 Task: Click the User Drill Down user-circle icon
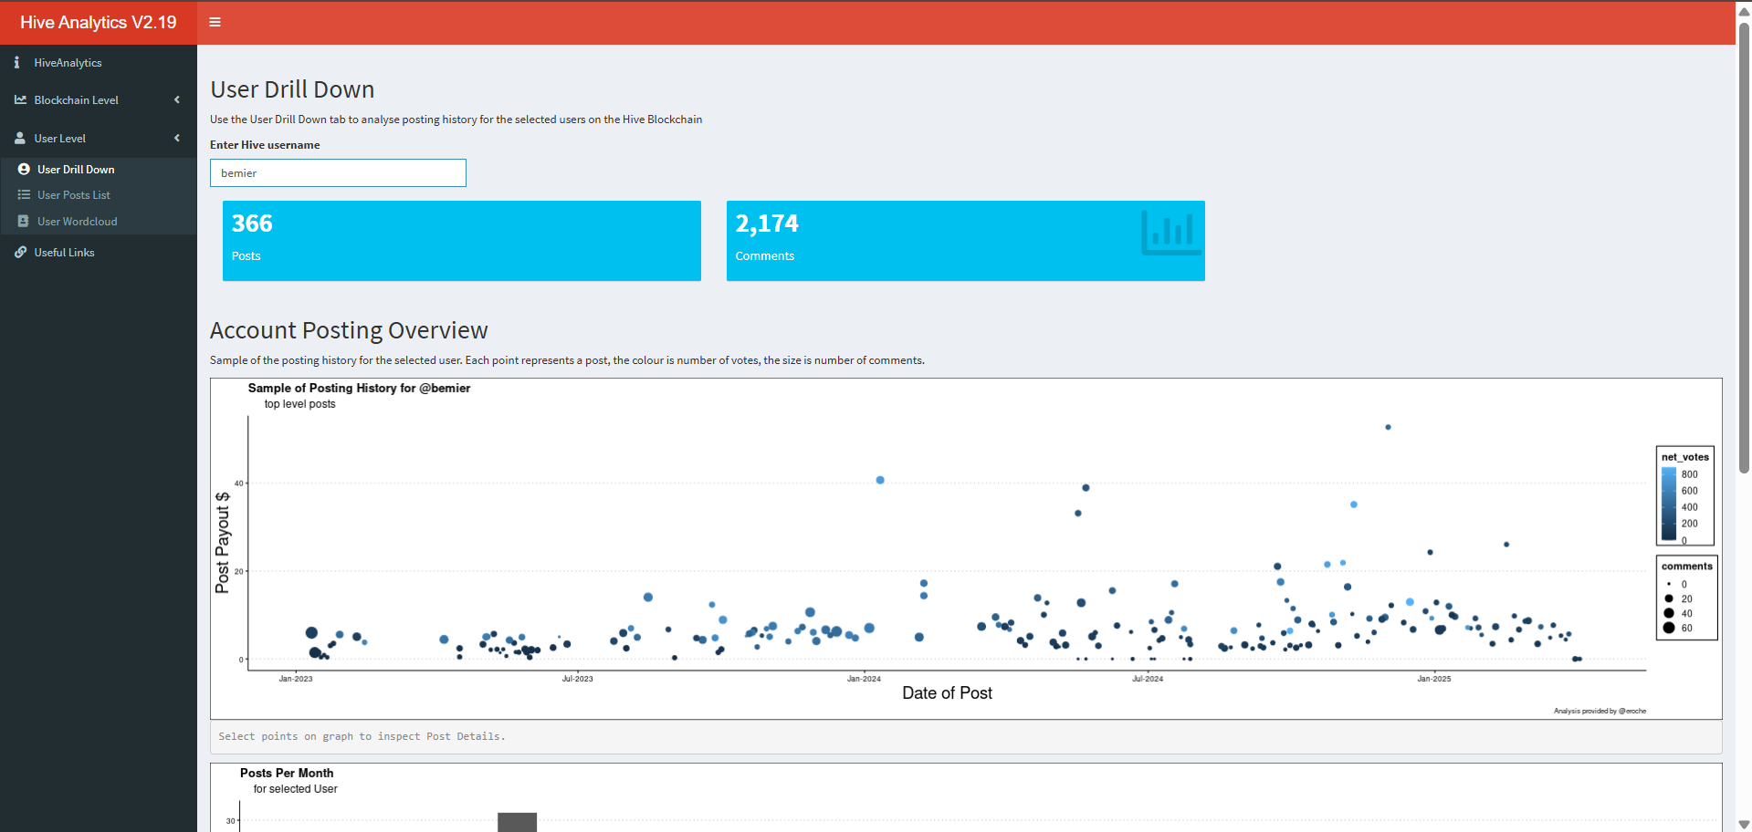pyautogui.click(x=24, y=170)
